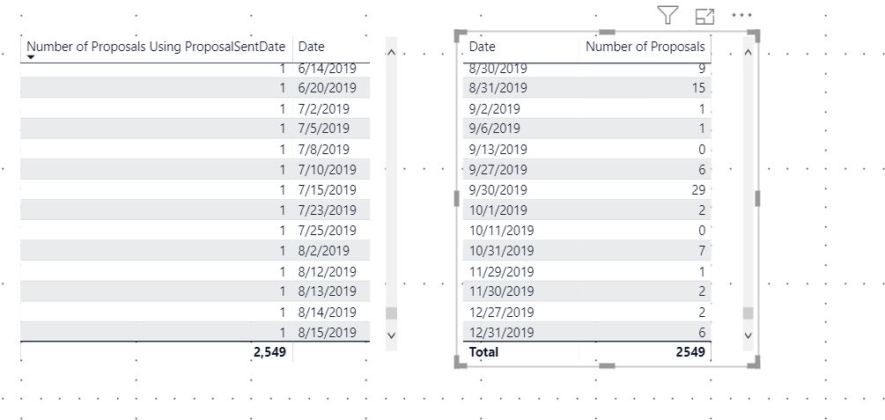Sort by Number of Proposals column header
885x420 pixels.
pos(645,47)
